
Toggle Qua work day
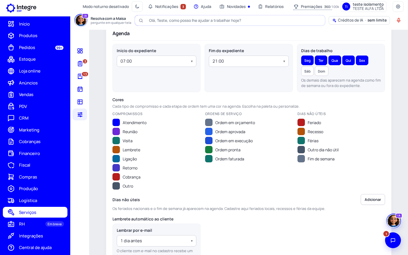tap(335, 61)
